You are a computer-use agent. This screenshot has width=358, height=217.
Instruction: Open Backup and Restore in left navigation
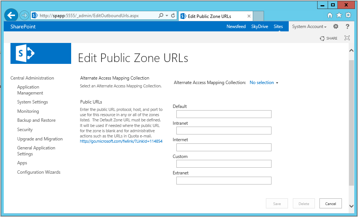[36, 120]
